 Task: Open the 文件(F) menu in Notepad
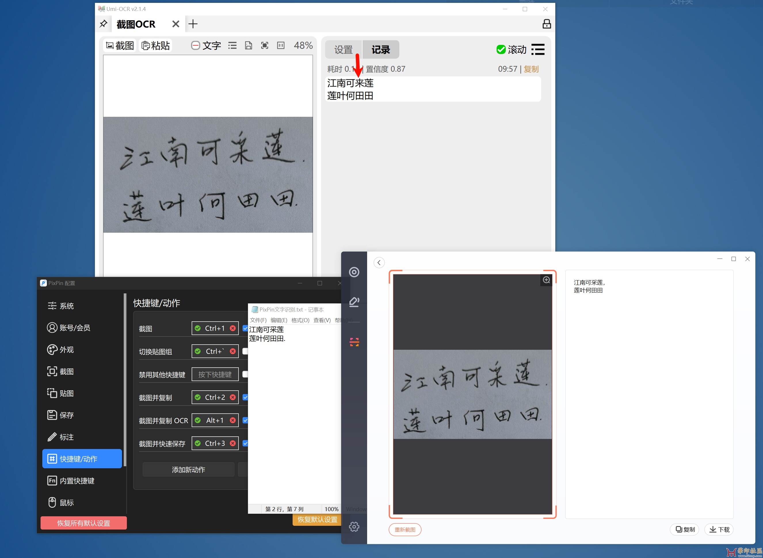[258, 320]
